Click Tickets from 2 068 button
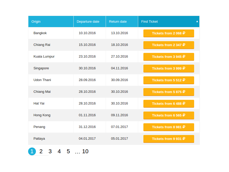 [x=169, y=33]
